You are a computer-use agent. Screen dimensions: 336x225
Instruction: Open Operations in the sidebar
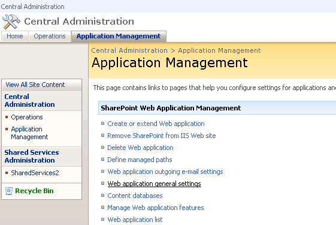[x=27, y=117]
